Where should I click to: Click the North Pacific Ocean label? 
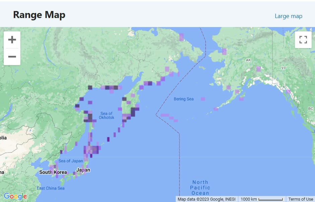tap(200, 188)
